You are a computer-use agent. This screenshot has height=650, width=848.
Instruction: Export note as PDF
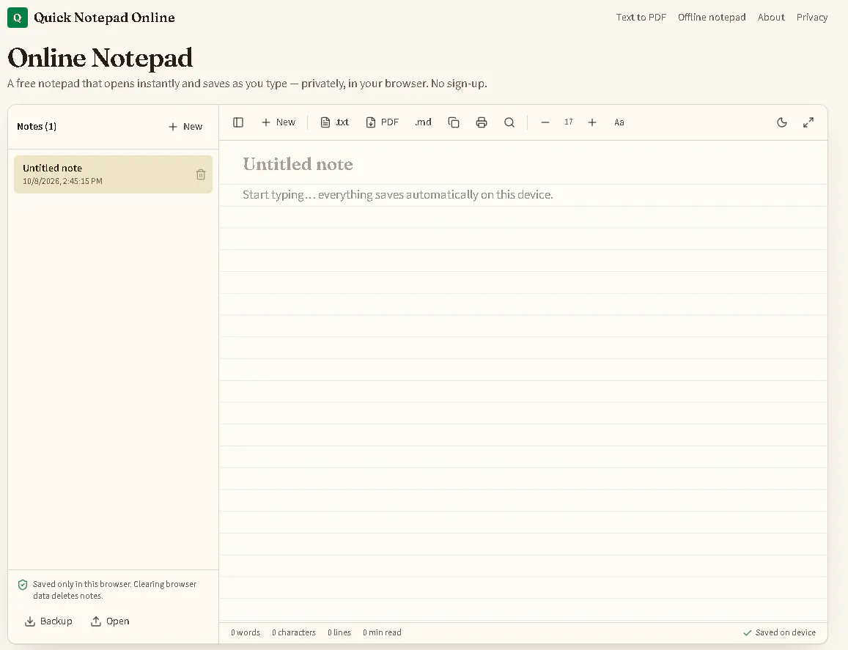(x=383, y=122)
